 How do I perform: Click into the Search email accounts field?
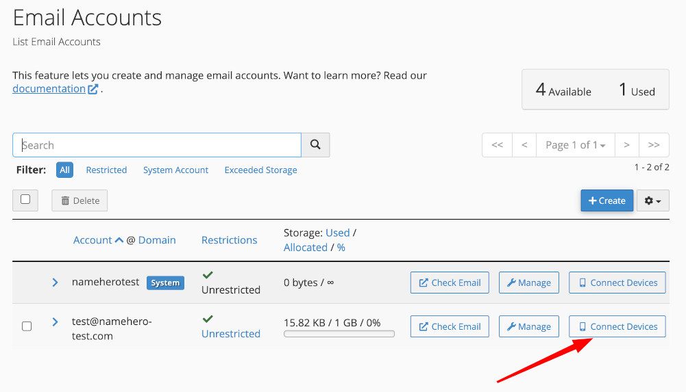(157, 145)
